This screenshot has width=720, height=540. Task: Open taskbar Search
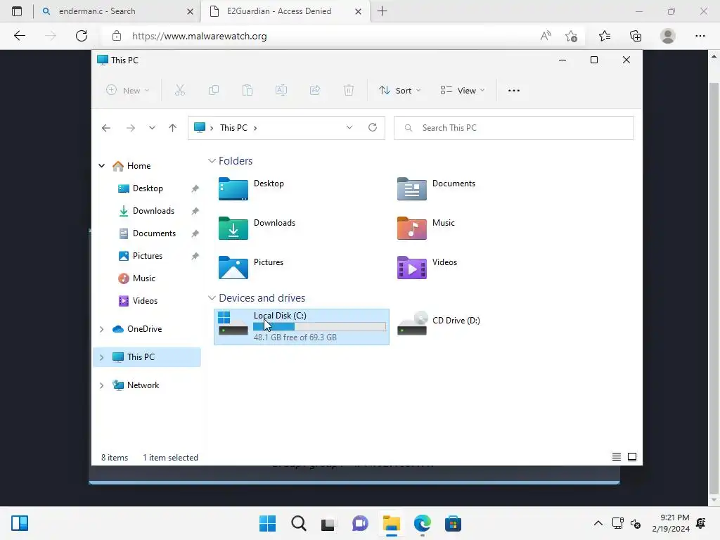[298, 523]
